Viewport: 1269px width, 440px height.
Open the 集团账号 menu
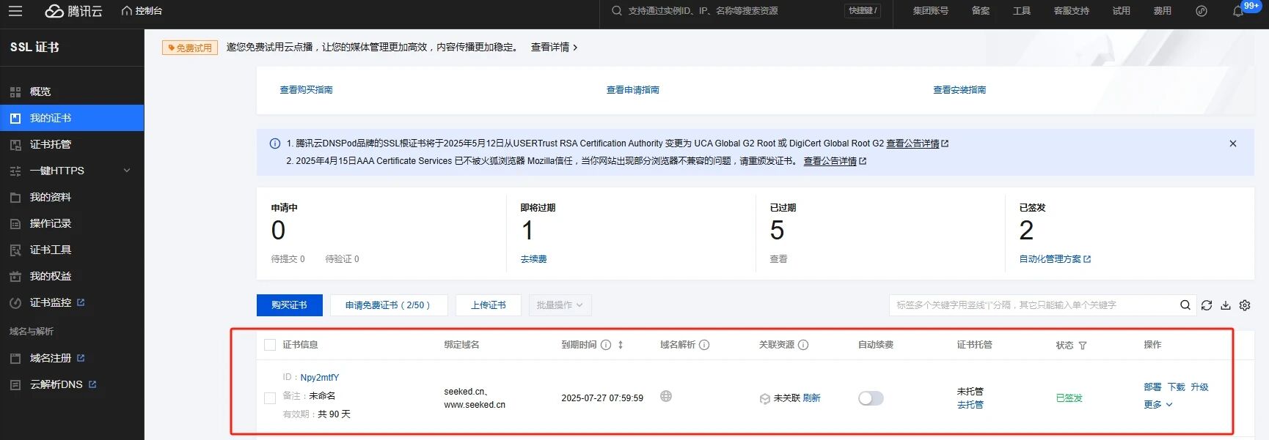[931, 11]
